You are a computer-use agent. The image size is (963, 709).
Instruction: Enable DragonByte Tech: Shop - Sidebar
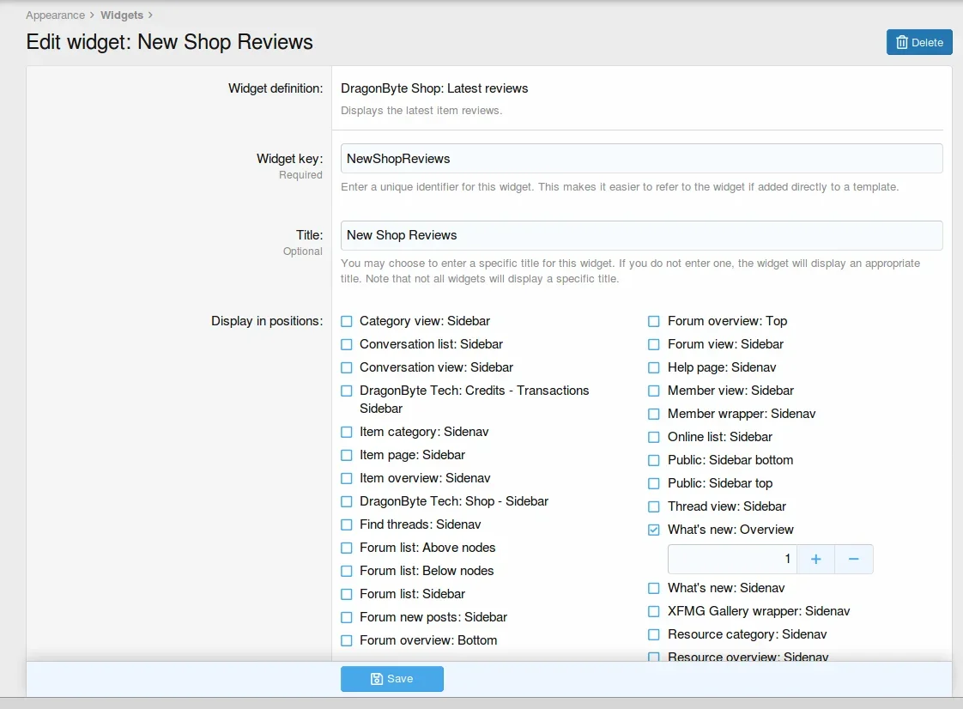tap(347, 501)
